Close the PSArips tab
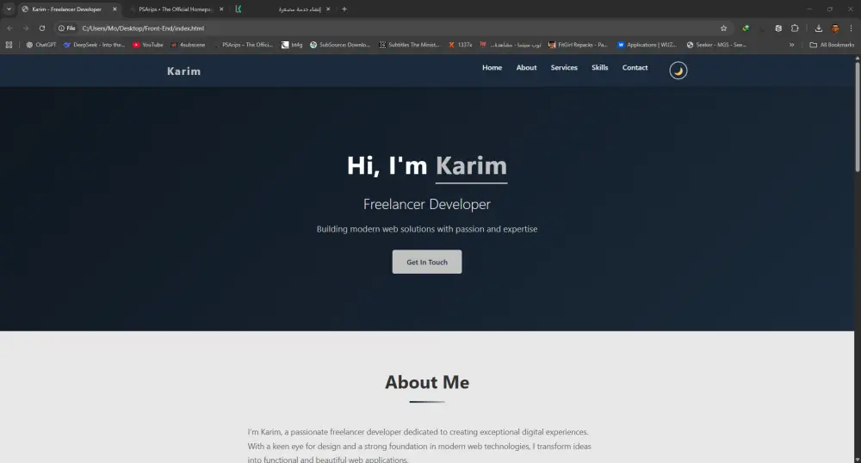Image resolution: width=861 pixels, height=463 pixels. coord(221,9)
